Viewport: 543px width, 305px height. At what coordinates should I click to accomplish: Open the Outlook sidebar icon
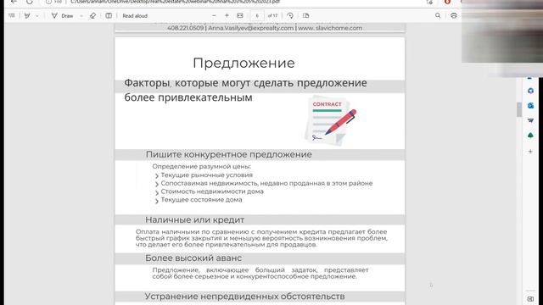click(x=530, y=105)
